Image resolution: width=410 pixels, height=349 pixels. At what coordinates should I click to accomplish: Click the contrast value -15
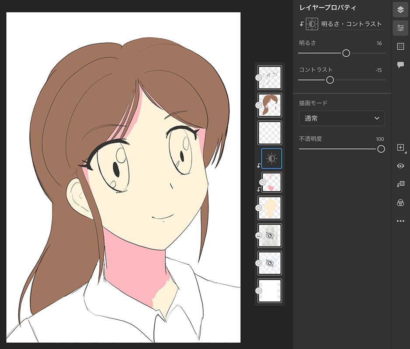click(x=379, y=70)
